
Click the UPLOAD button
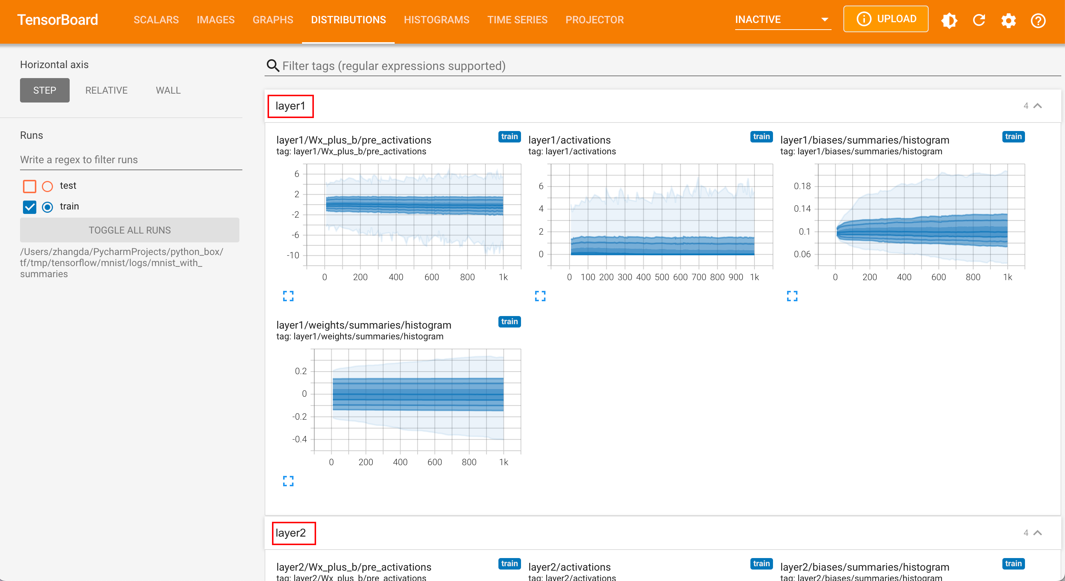[886, 19]
